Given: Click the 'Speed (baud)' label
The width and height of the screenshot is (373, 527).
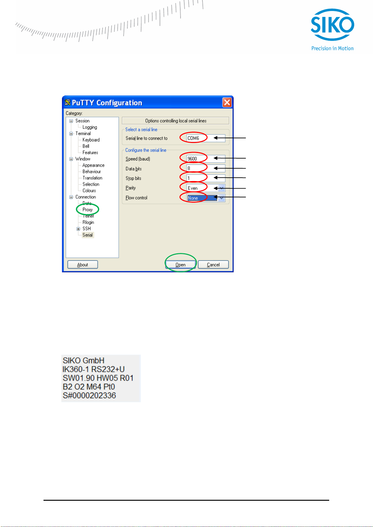Looking at the screenshot, I should (138, 159).
